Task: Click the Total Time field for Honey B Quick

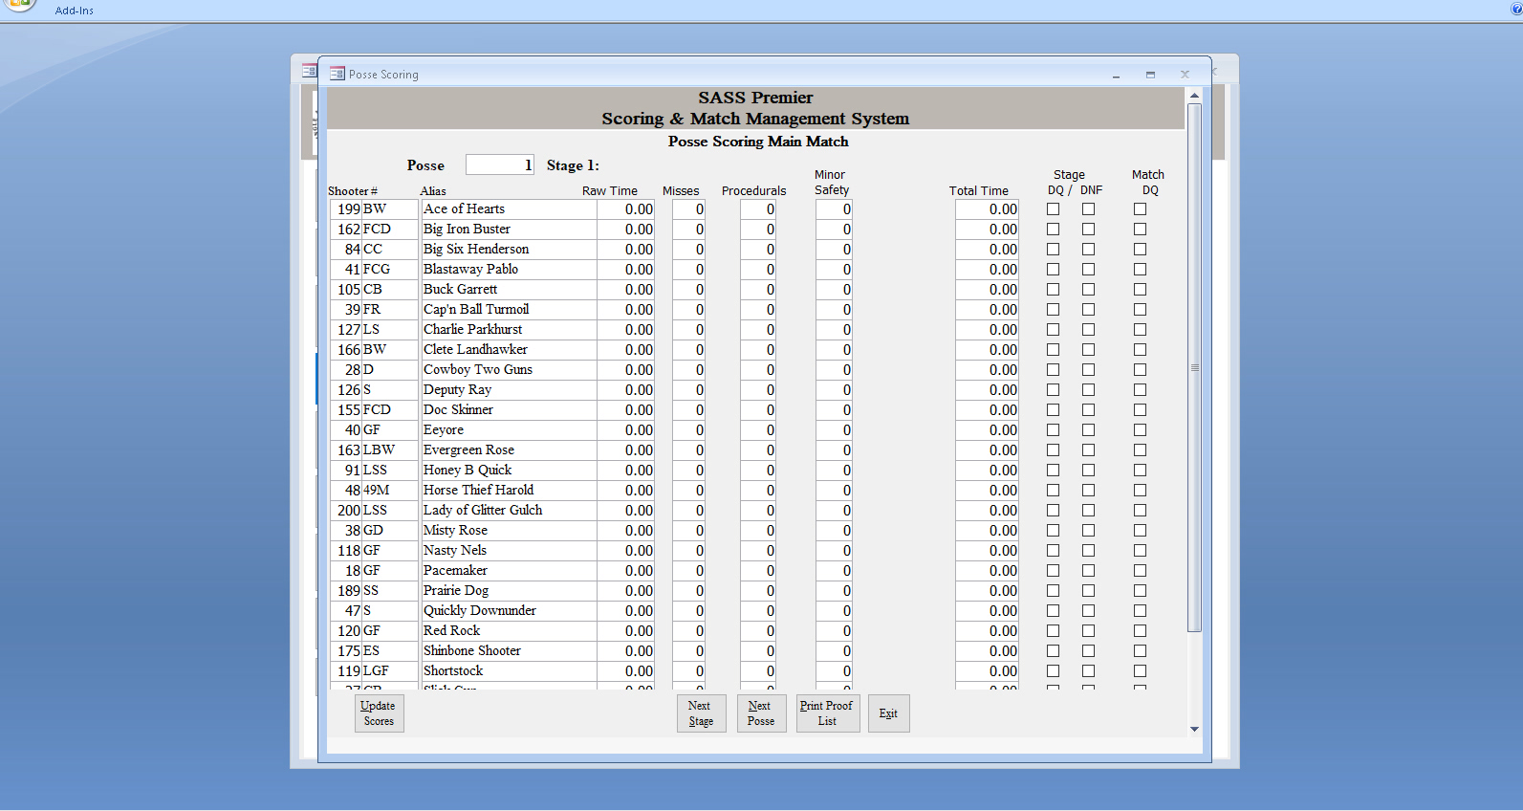Action: pos(987,471)
